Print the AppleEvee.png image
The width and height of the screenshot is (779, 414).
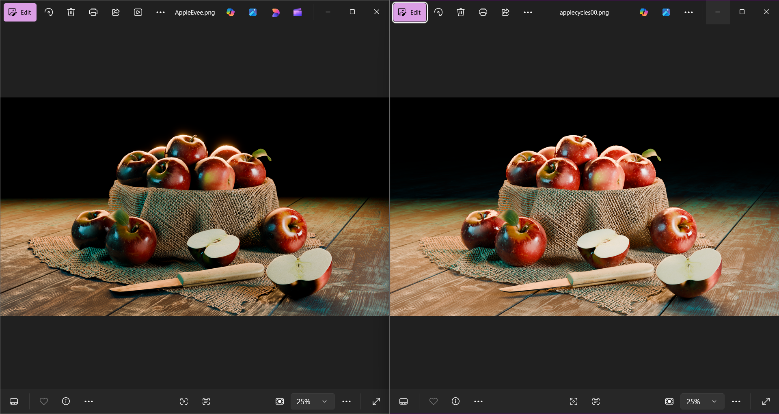tap(93, 12)
